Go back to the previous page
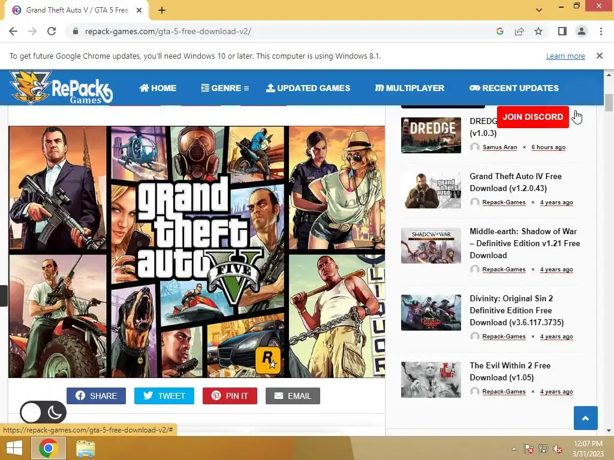The image size is (614, 460). 13,31
